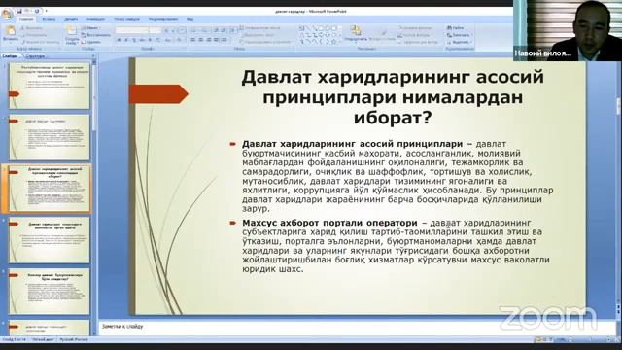622x350 pixels.
Task: Toggle text Shadow formatting
Action: click(x=150, y=40)
